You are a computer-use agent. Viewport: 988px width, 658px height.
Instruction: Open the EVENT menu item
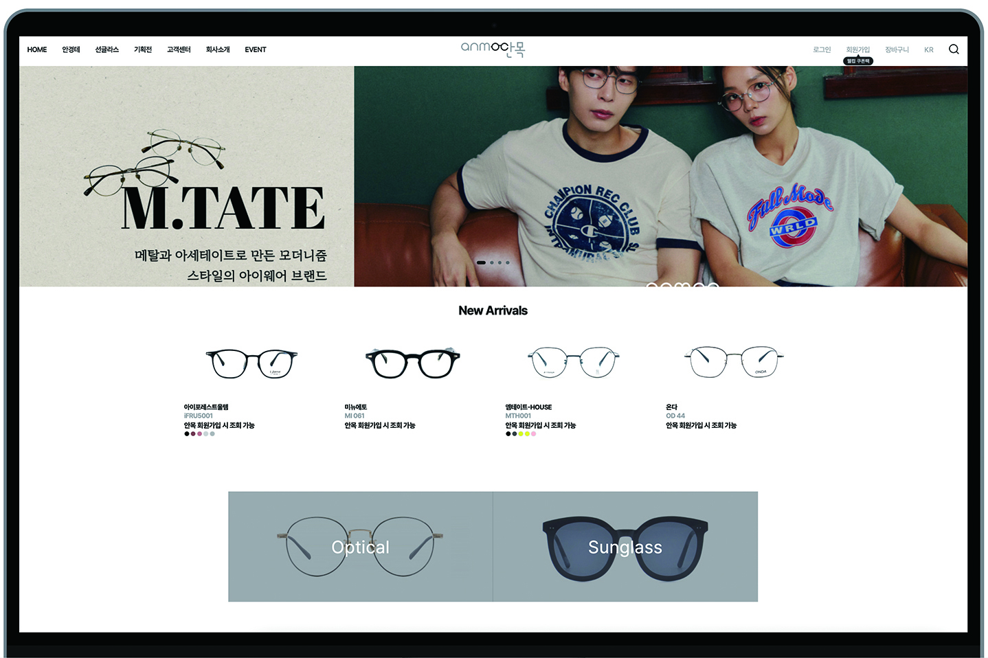coord(255,49)
